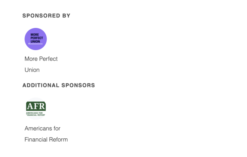Select the 'Americans for' text line

tap(42, 128)
